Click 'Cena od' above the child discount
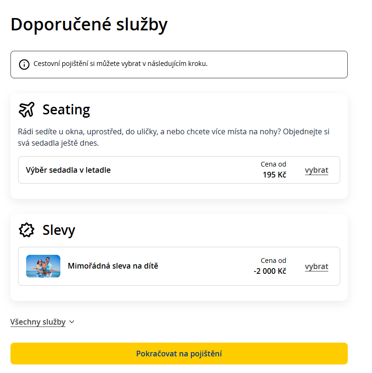 pyautogui.click(x=273, y=261)
